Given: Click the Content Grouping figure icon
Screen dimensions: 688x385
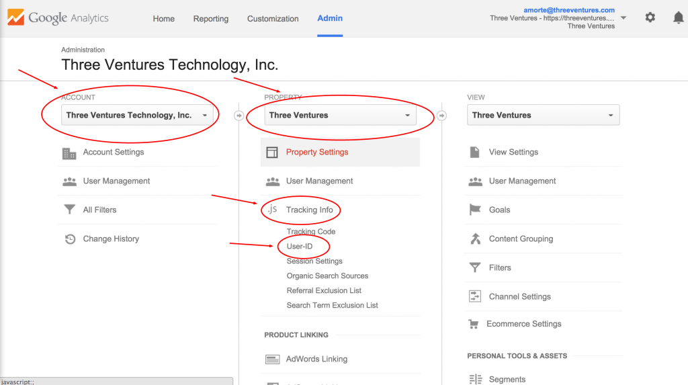Looking at the screenshot, I should 475,239.
